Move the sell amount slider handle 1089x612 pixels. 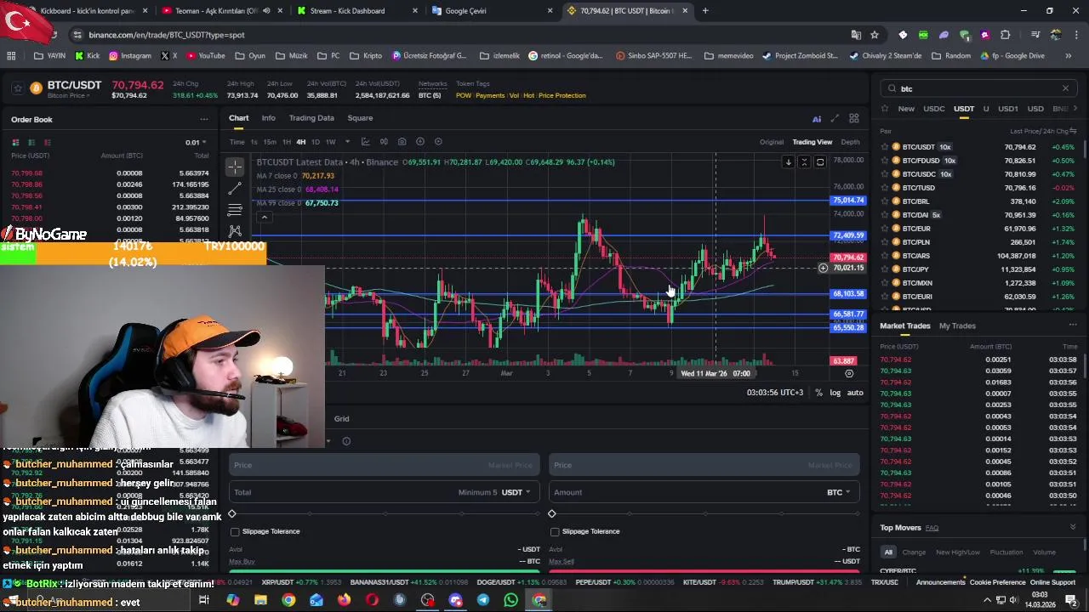tap(552, 513)
